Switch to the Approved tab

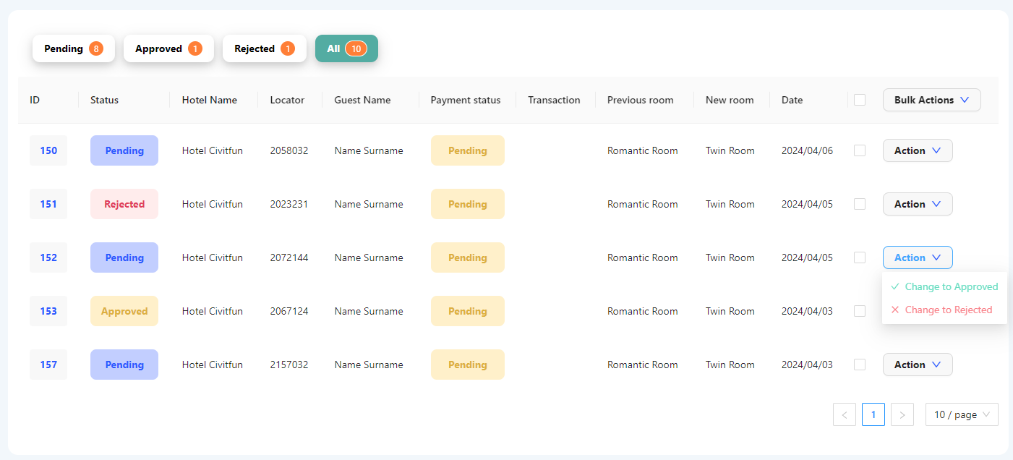[x=168, y=48]
